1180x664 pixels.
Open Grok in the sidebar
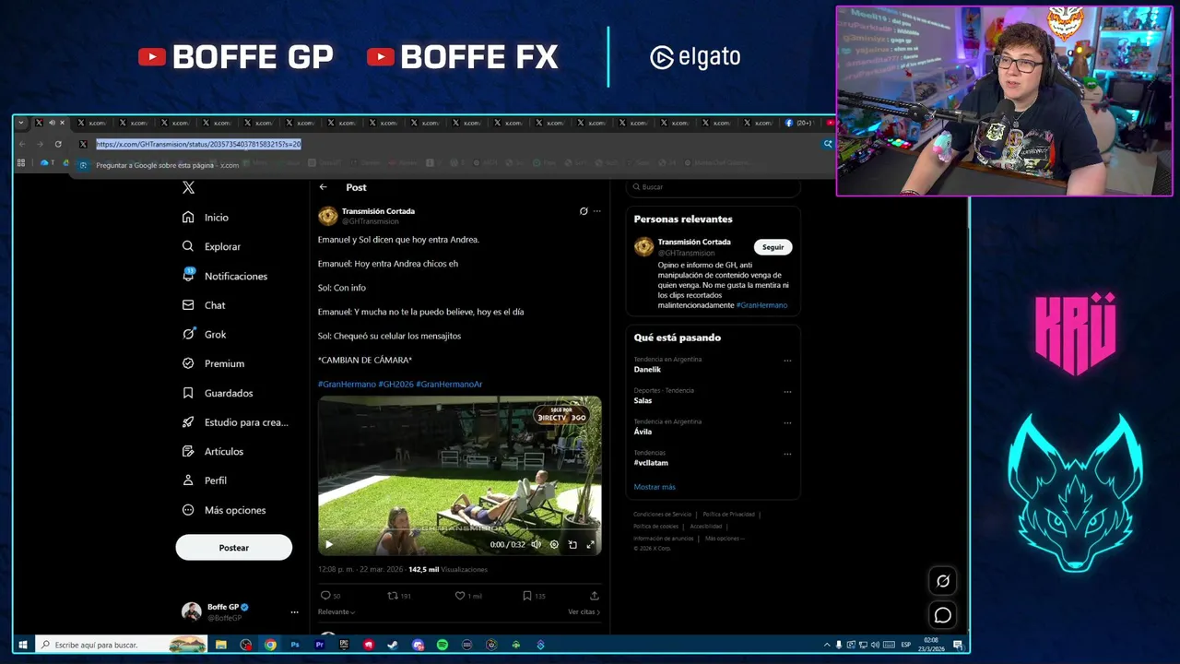pyautogui.click(x=204, y=334)
